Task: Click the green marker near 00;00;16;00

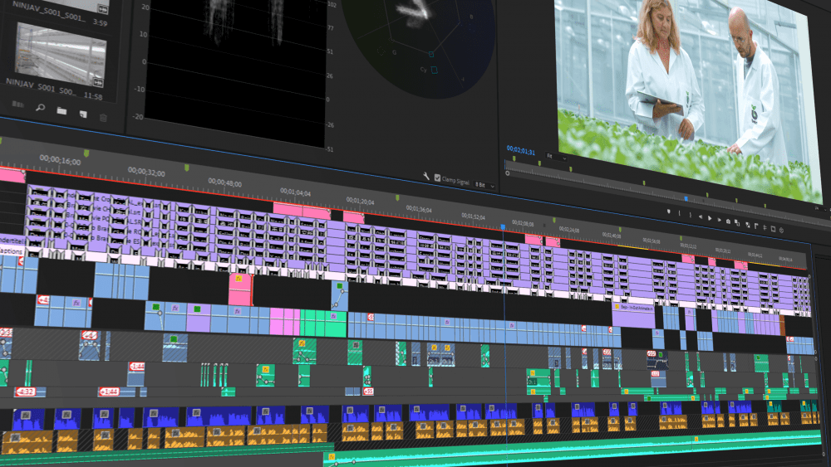Action: pos(86,153)
